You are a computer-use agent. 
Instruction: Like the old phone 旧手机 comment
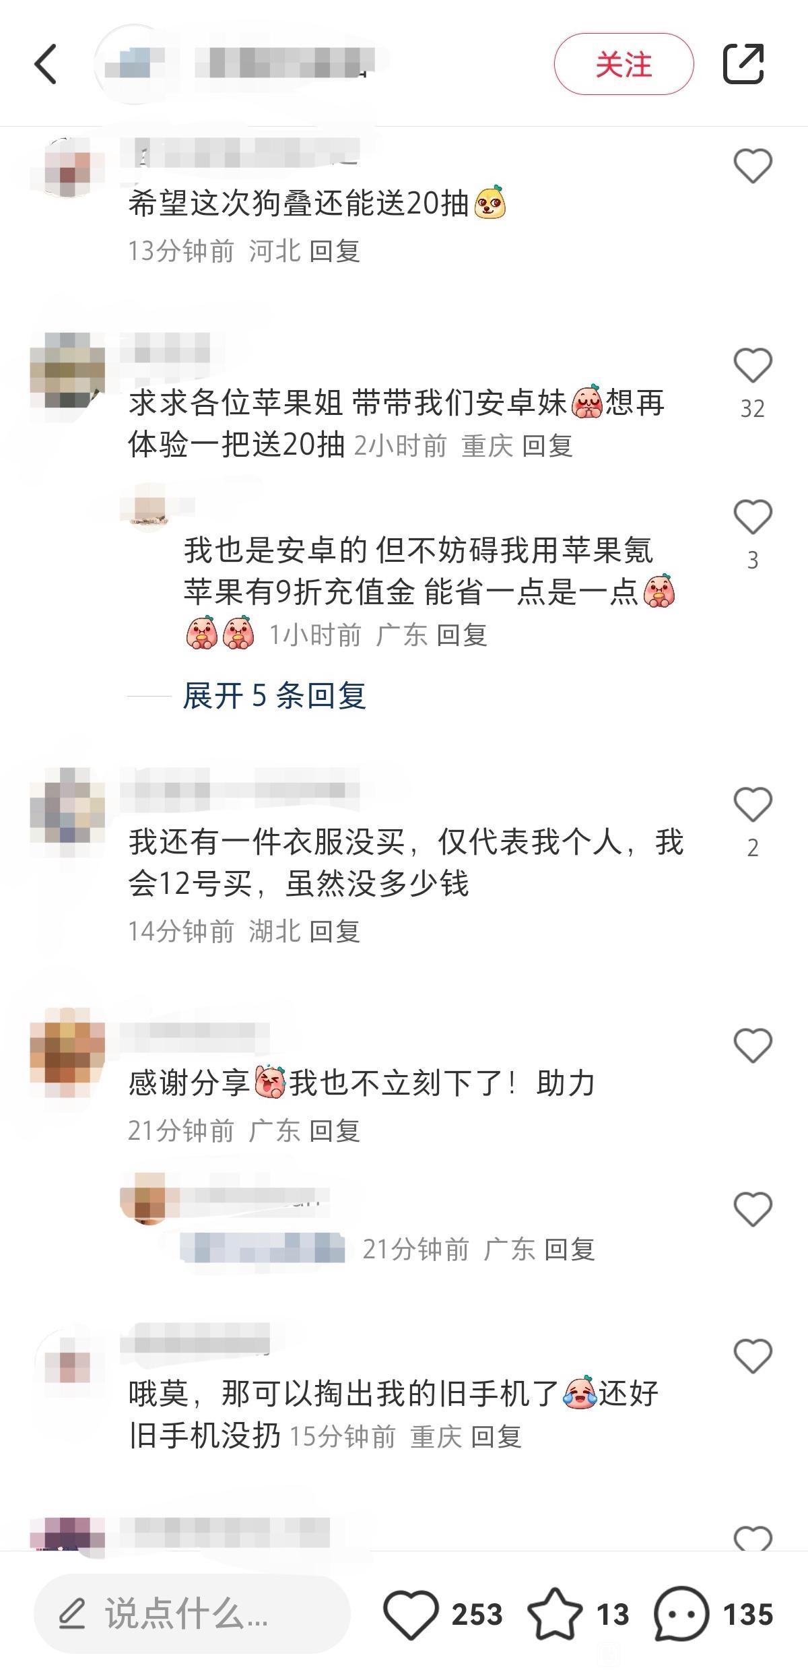pos(752,1355)
